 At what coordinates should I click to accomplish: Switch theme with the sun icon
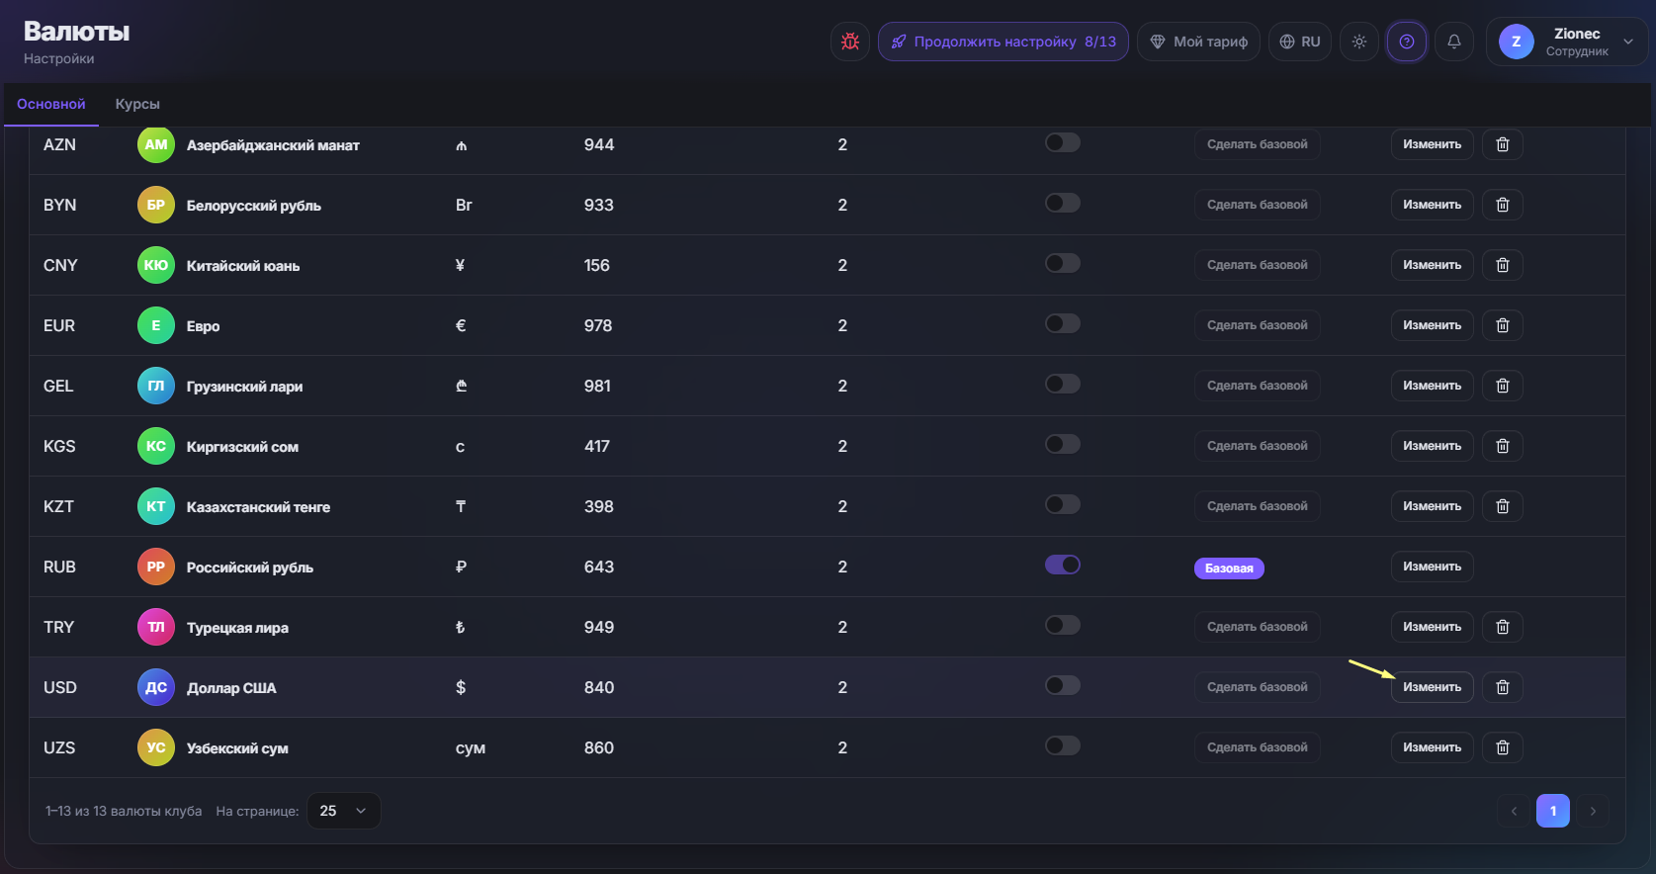1359,42
